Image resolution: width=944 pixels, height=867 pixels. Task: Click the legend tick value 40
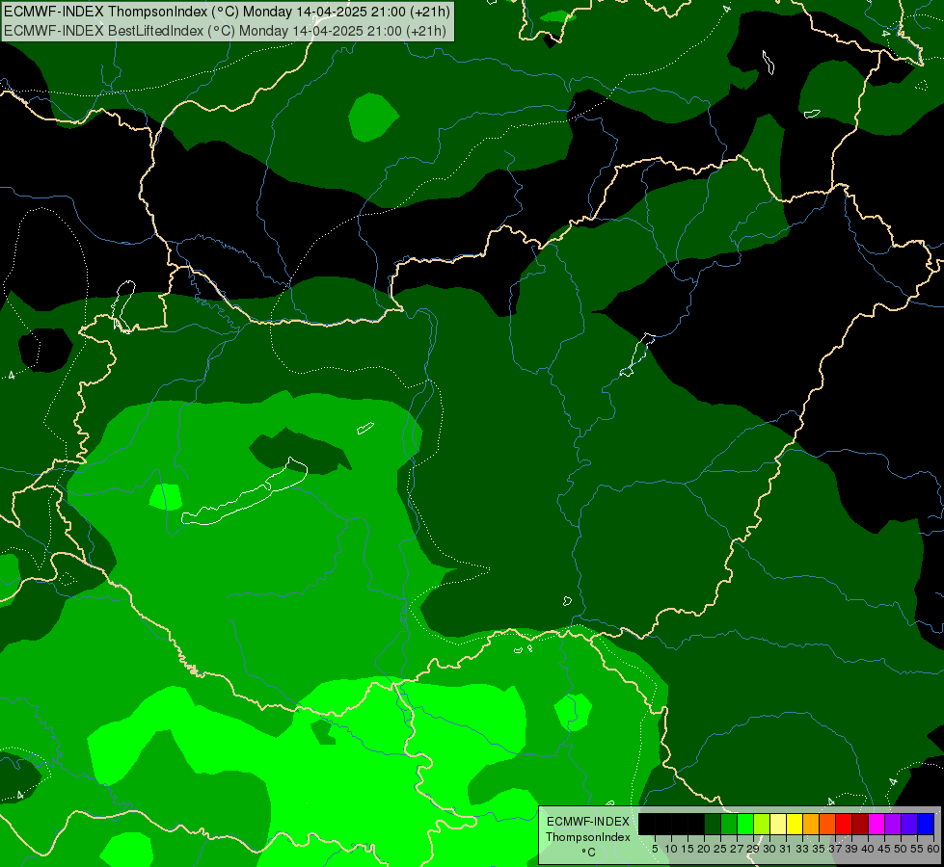tap(868, 849)
